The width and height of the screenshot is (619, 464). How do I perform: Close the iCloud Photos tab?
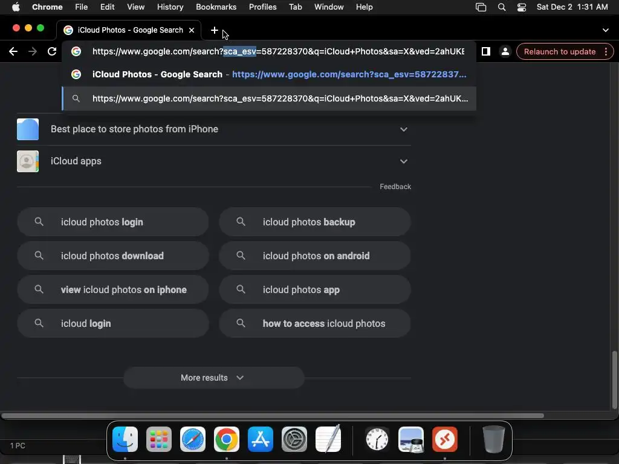192,30
